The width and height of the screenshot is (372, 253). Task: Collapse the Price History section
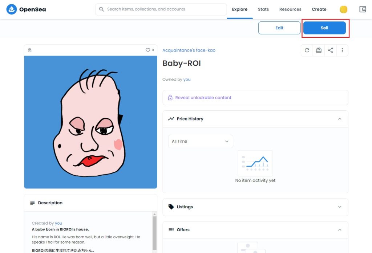tap(340, 119)
